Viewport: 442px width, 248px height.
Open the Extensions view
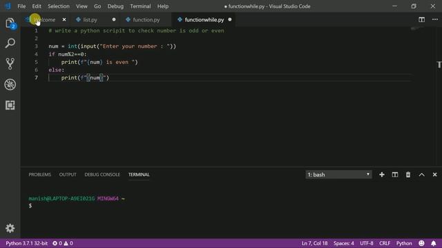click(x=10, y=105)
